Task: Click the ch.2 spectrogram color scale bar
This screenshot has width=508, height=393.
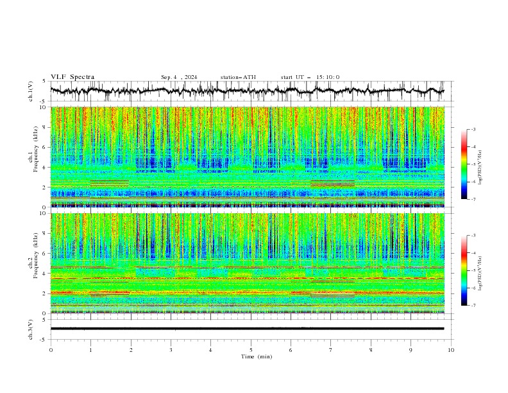Action: pyautogui.click(x=464, y=270)
